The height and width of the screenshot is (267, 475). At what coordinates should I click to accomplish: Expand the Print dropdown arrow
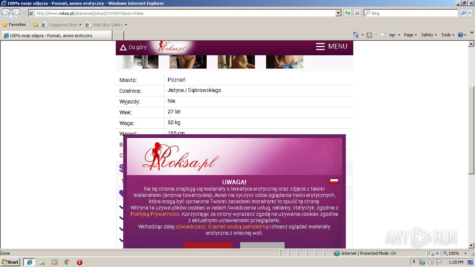click(399, 35)
